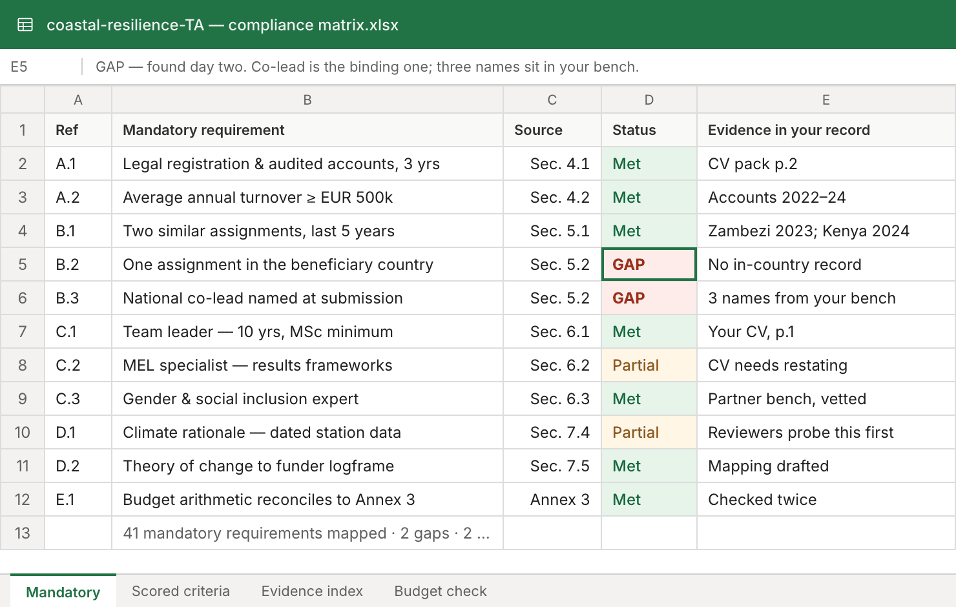This screenshot has height=607, width=956.
Task: Click 'Gender & social inclusion expert' cell
Action: point(307,398)
